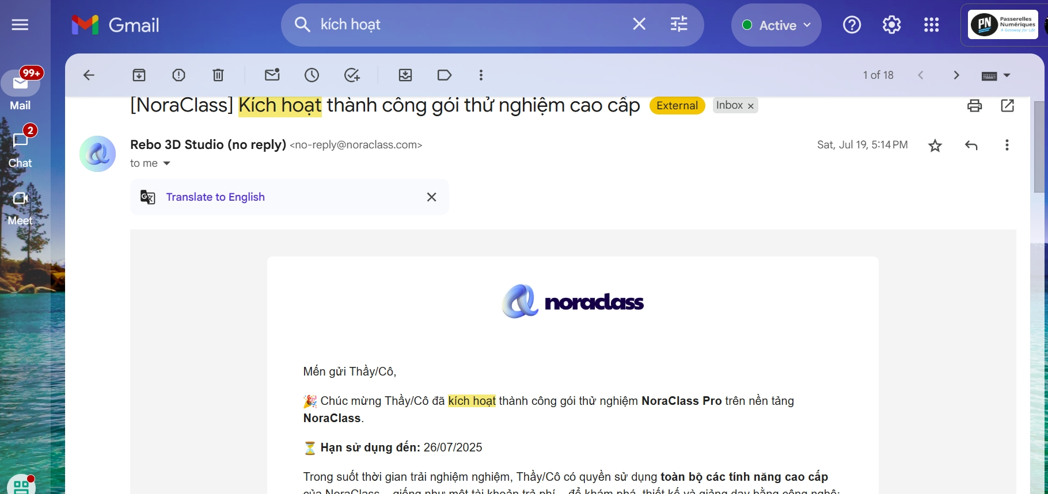Open the Active status dropdown
The height and width of the screenshot is (494, 1048).
(x=776, y=25)
